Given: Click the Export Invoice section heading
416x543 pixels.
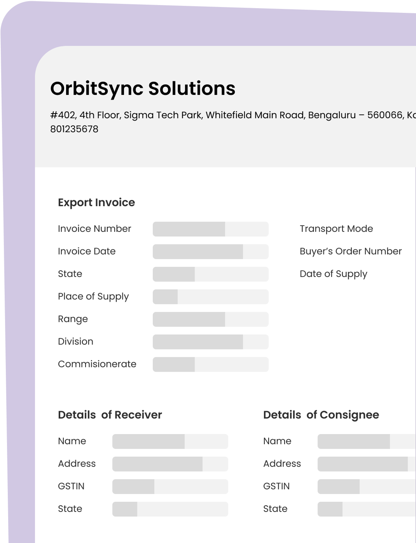Looking at the screenshot, I should click(96, 203).
